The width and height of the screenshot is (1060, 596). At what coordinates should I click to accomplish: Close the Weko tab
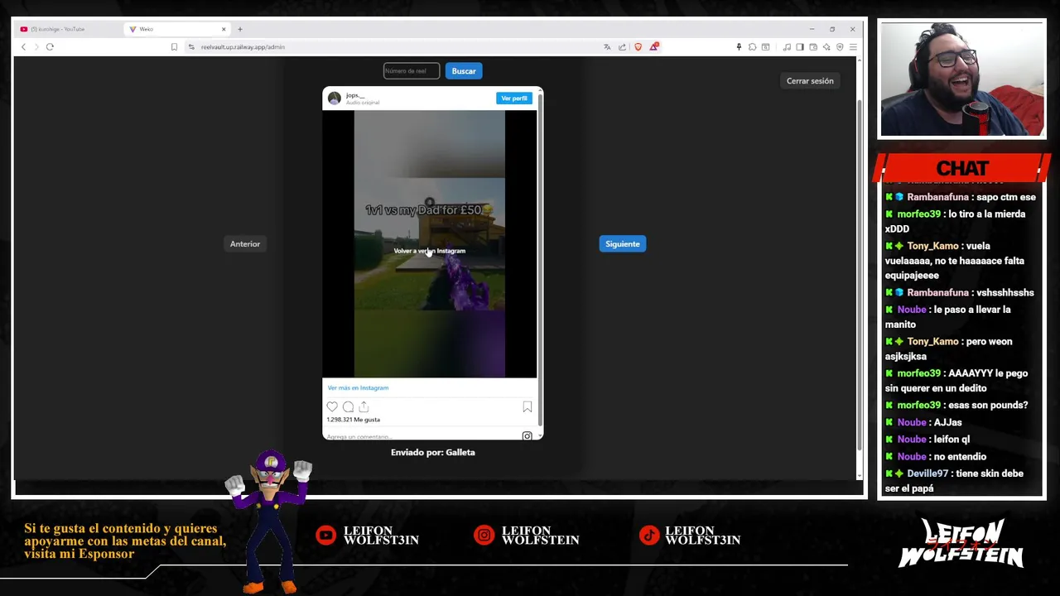point(223,29)
